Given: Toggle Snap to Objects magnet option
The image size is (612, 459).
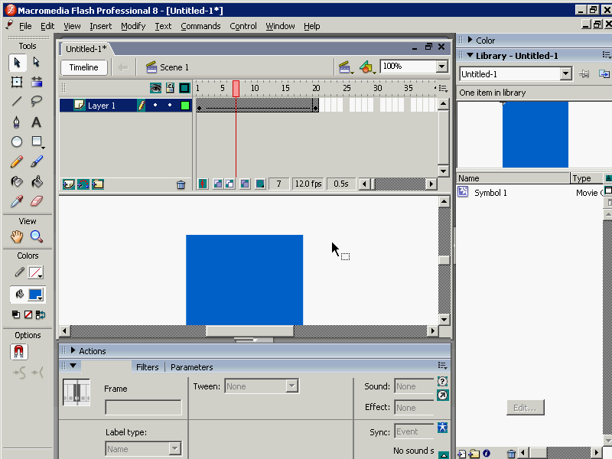Looking at the screenshot, I should (x=19, y=352).
